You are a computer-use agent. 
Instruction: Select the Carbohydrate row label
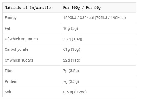pos(17,49)
